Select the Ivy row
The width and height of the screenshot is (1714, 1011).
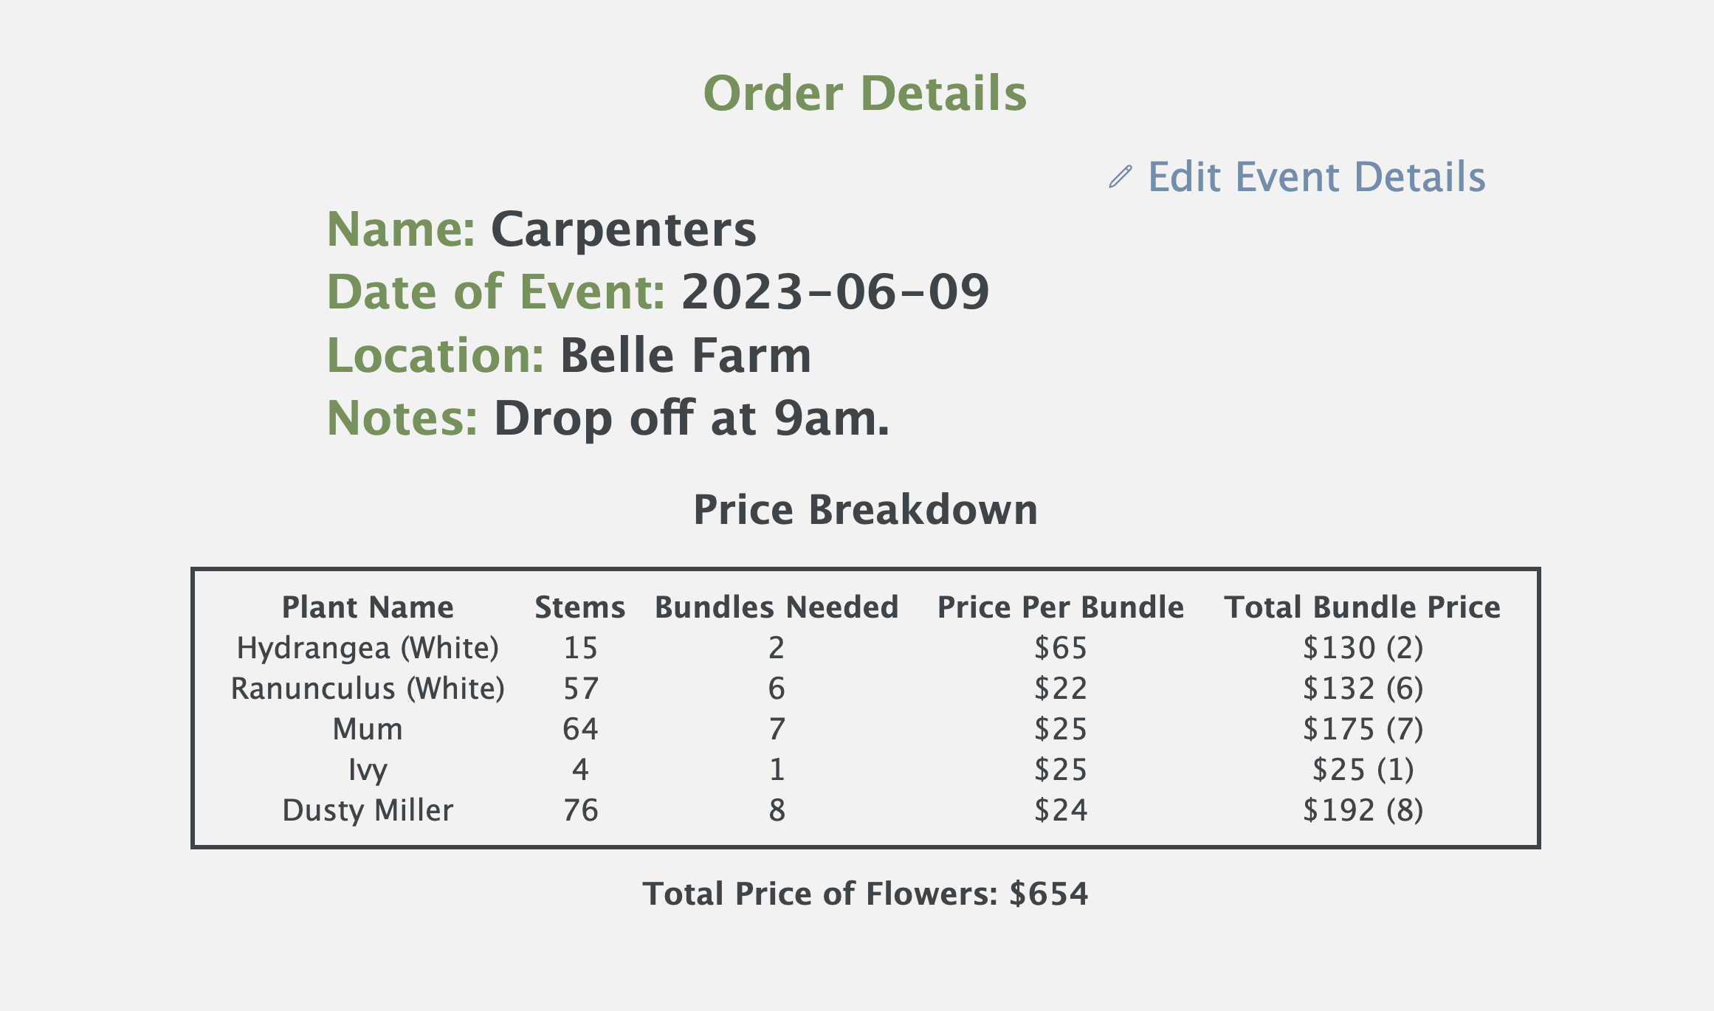pos(367,769)
